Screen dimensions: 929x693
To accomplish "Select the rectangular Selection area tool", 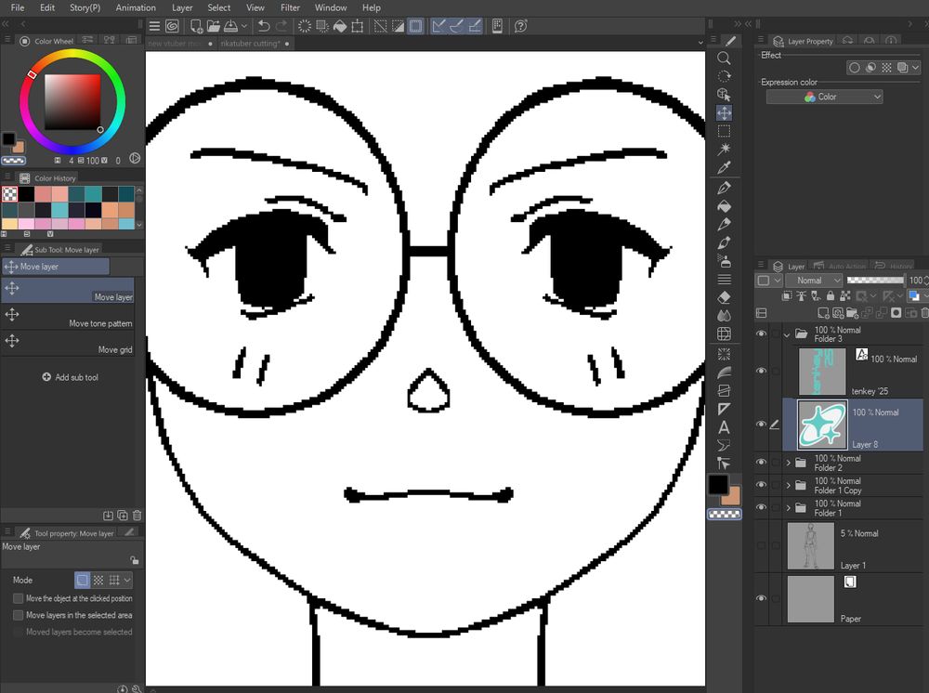I will coord(724,131).
